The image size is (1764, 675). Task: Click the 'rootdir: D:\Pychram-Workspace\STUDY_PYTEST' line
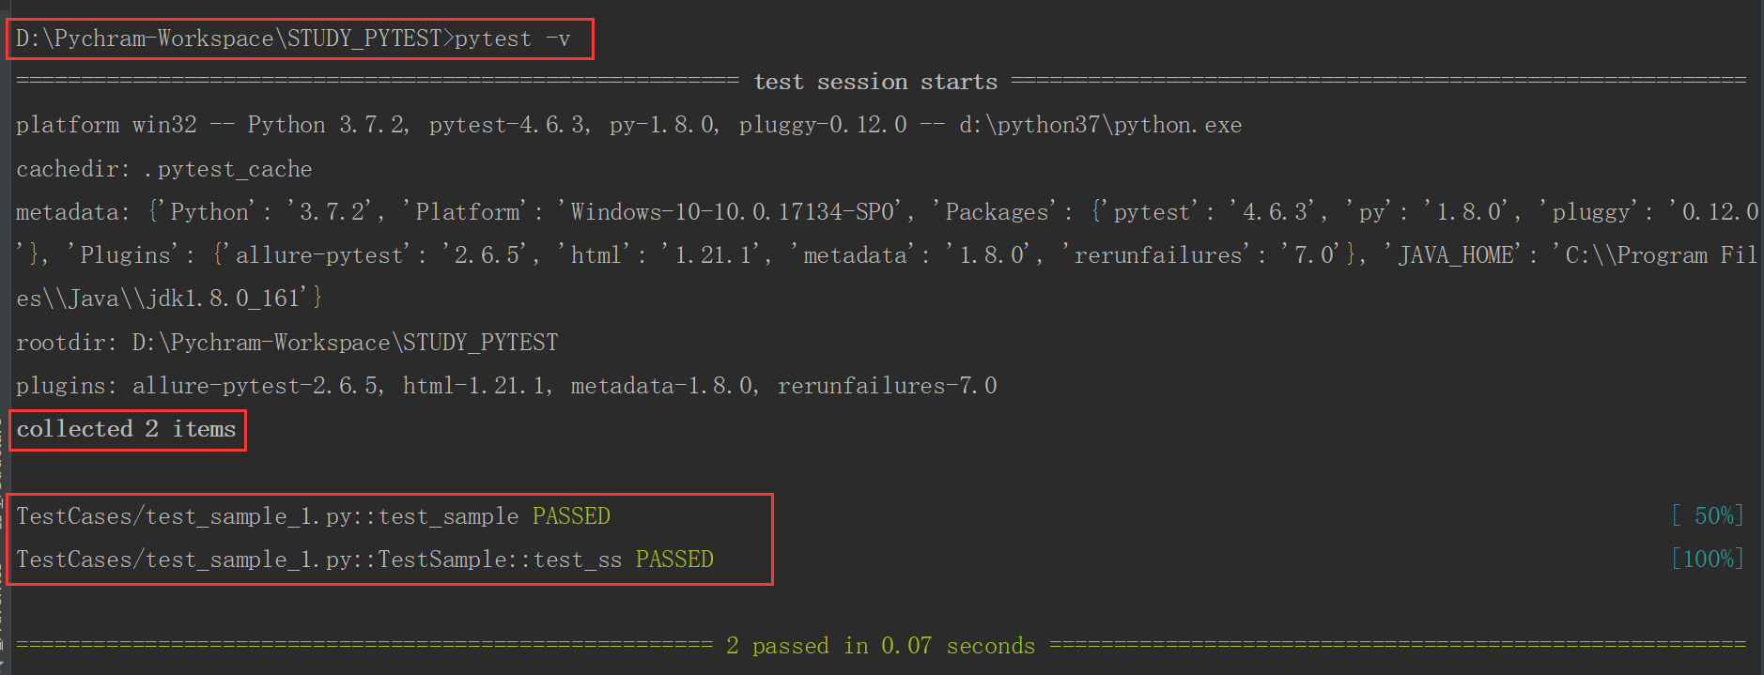[287, 343]
